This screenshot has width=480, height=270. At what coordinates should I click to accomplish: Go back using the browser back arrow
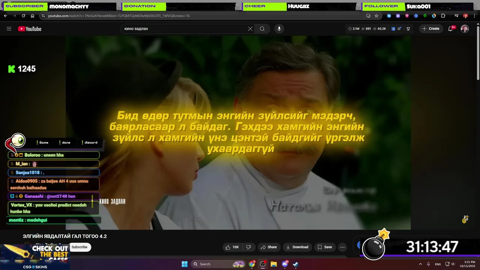(5, 16)
